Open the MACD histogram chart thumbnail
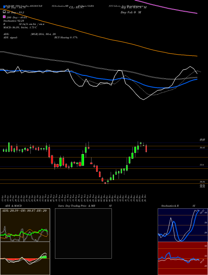The width and height of the screenshot is (208, 275). tap(25, 258)
